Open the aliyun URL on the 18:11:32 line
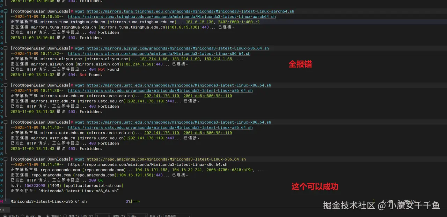This screenshot has height=217, width=447. click(x=159, y=54)
